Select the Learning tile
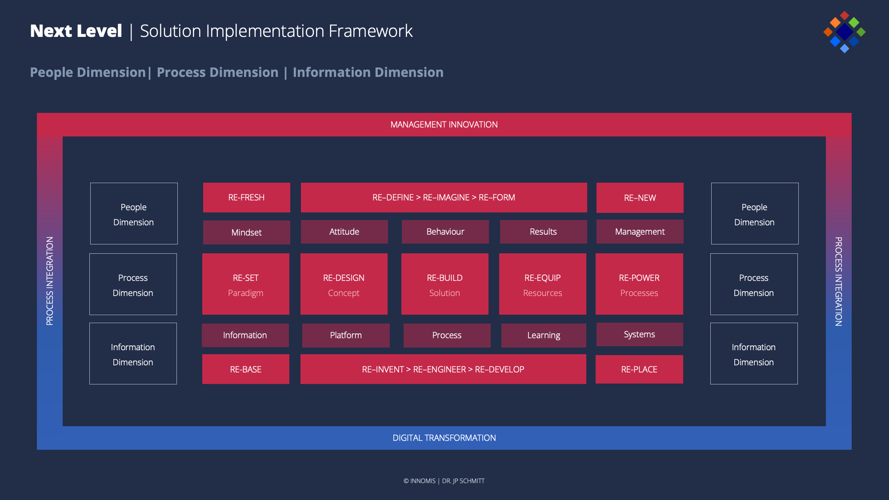Image resolution: width=889 pixels, height=500 pixels. point(543,335)
